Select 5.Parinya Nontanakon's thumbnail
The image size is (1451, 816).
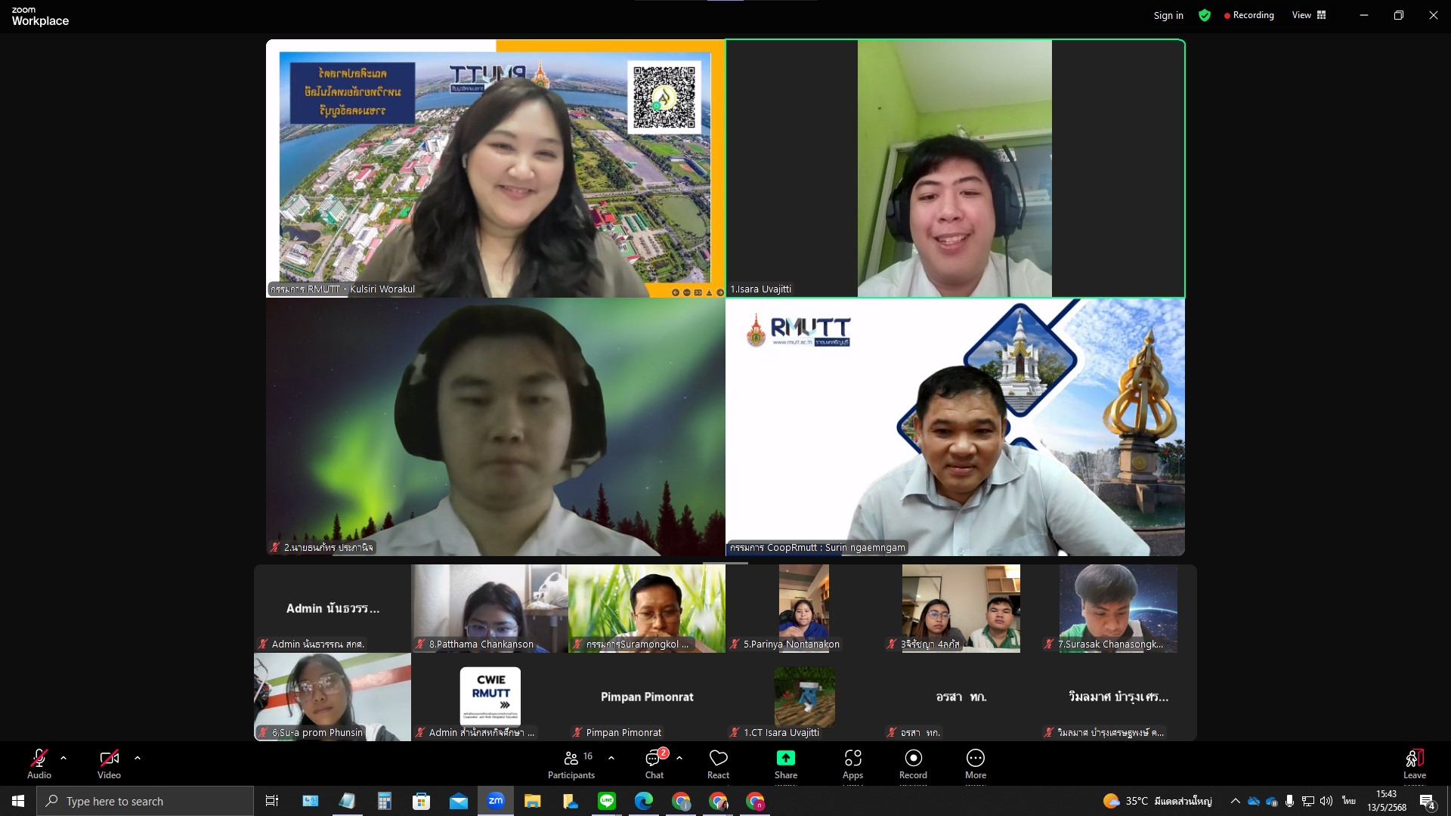click(804, 608)
